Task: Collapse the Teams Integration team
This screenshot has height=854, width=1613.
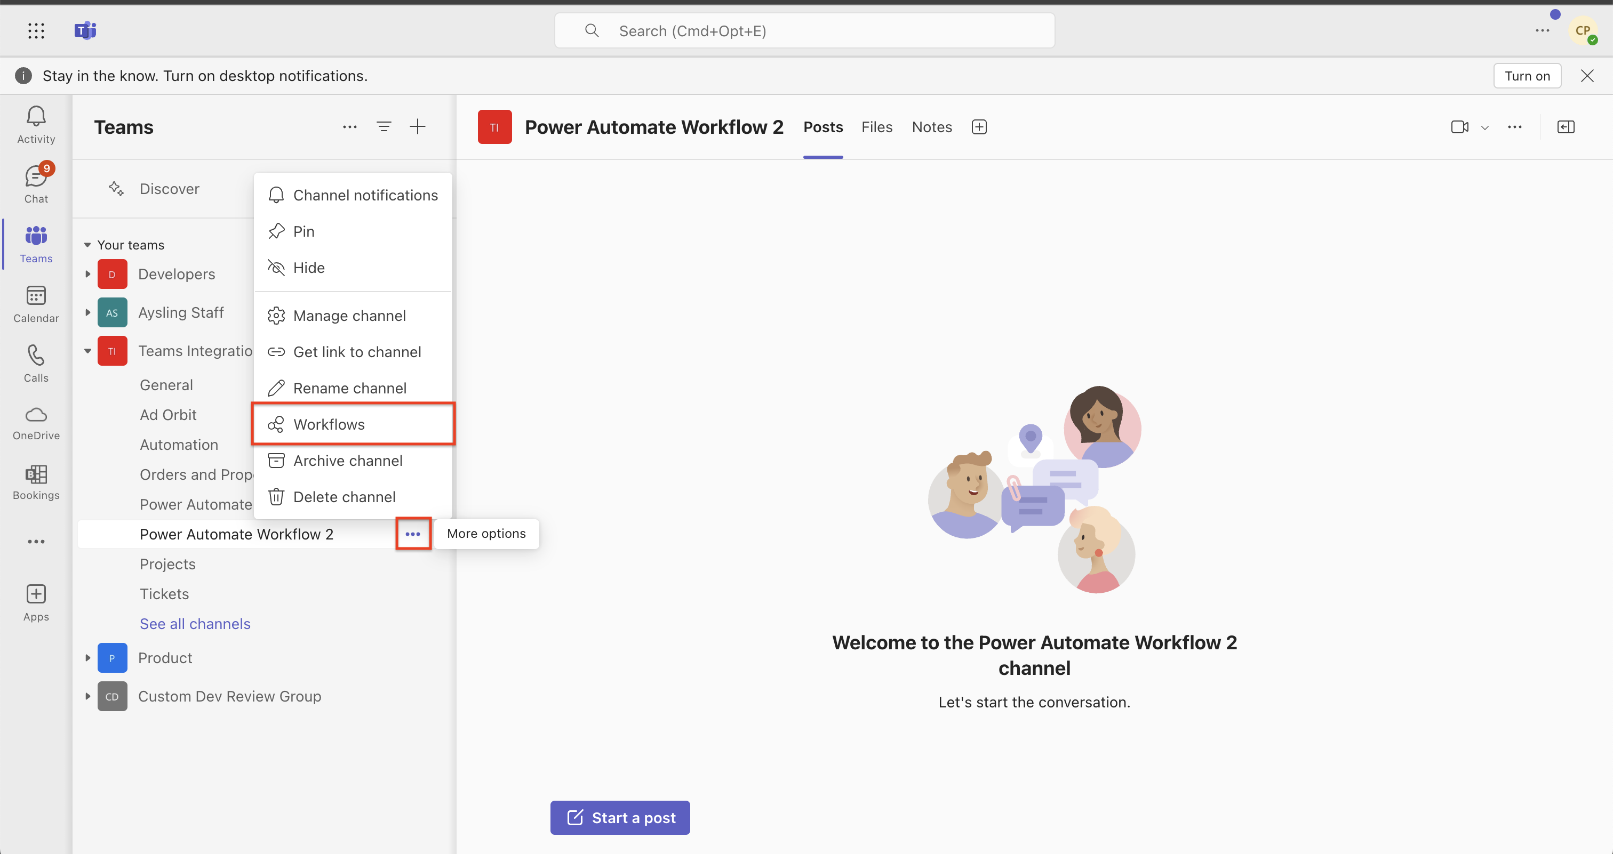Action: tap(87, 351)
